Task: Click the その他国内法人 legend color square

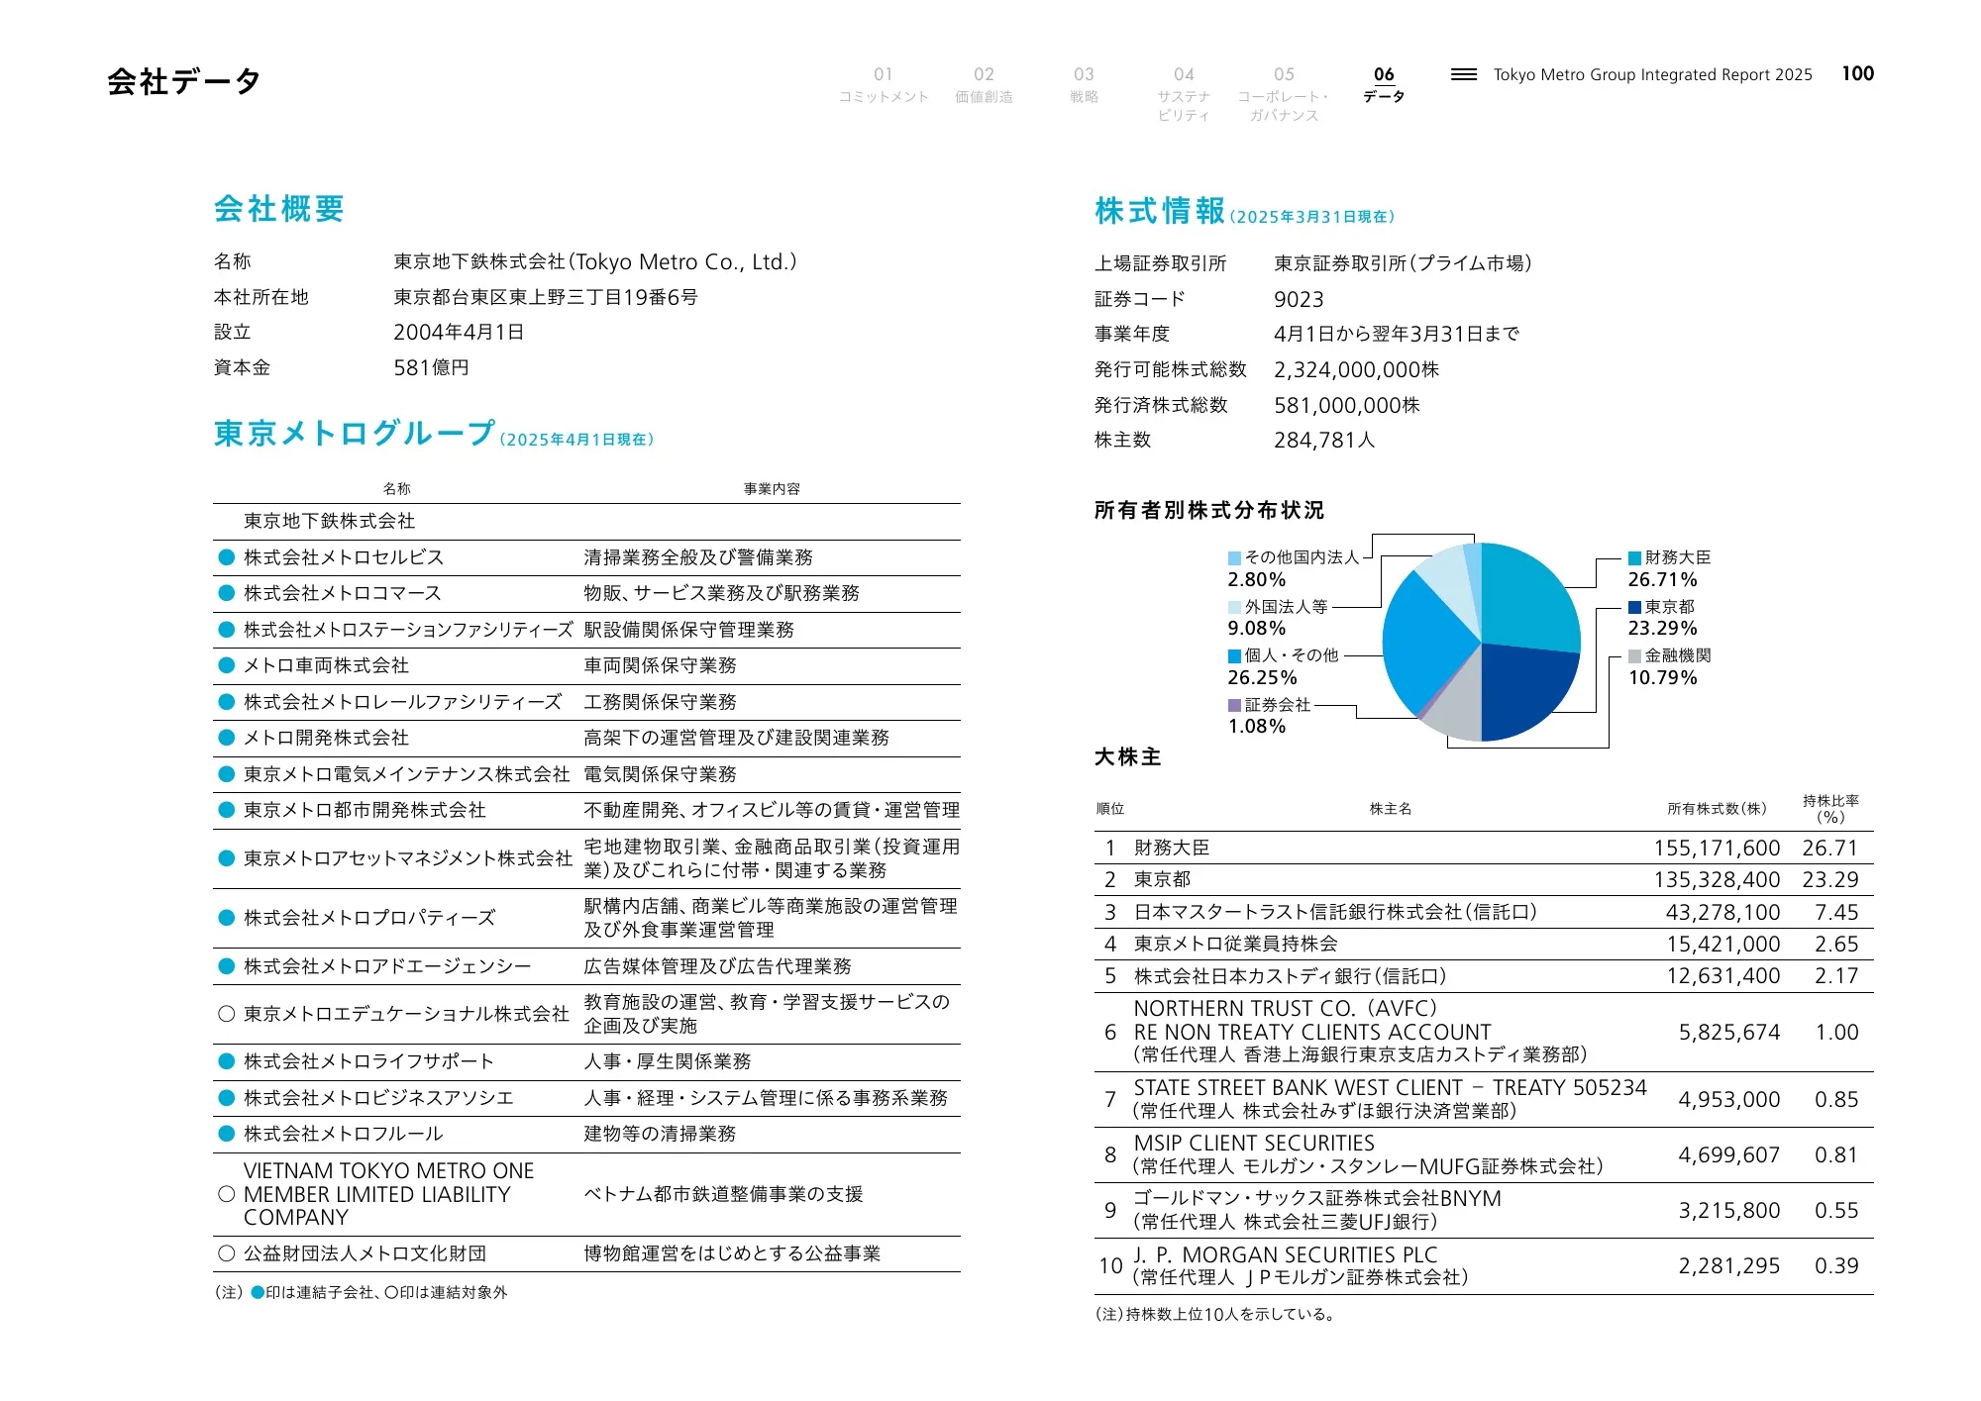Action: 1234,558
